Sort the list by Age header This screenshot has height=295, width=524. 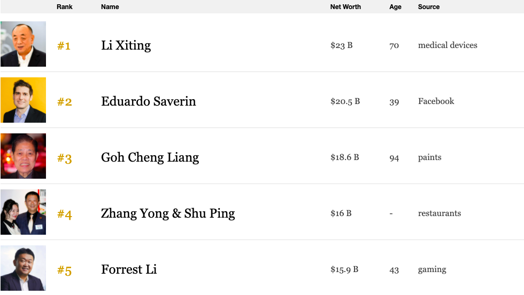[x=395, y=7]
